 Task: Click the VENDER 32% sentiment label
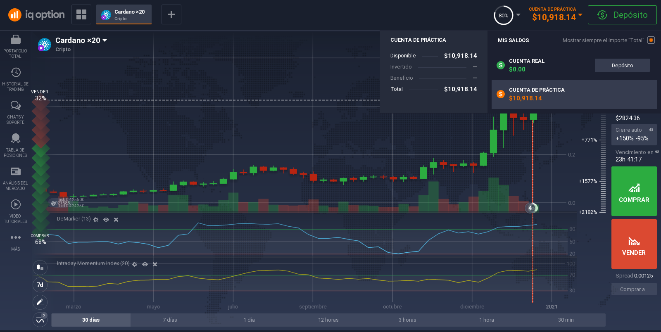[x=40, y=95]
